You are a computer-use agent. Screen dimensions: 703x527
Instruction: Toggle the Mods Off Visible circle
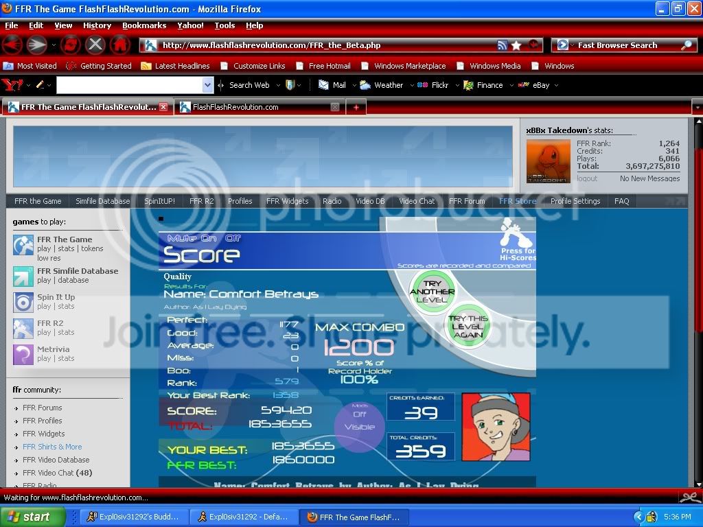click(360, 421)
